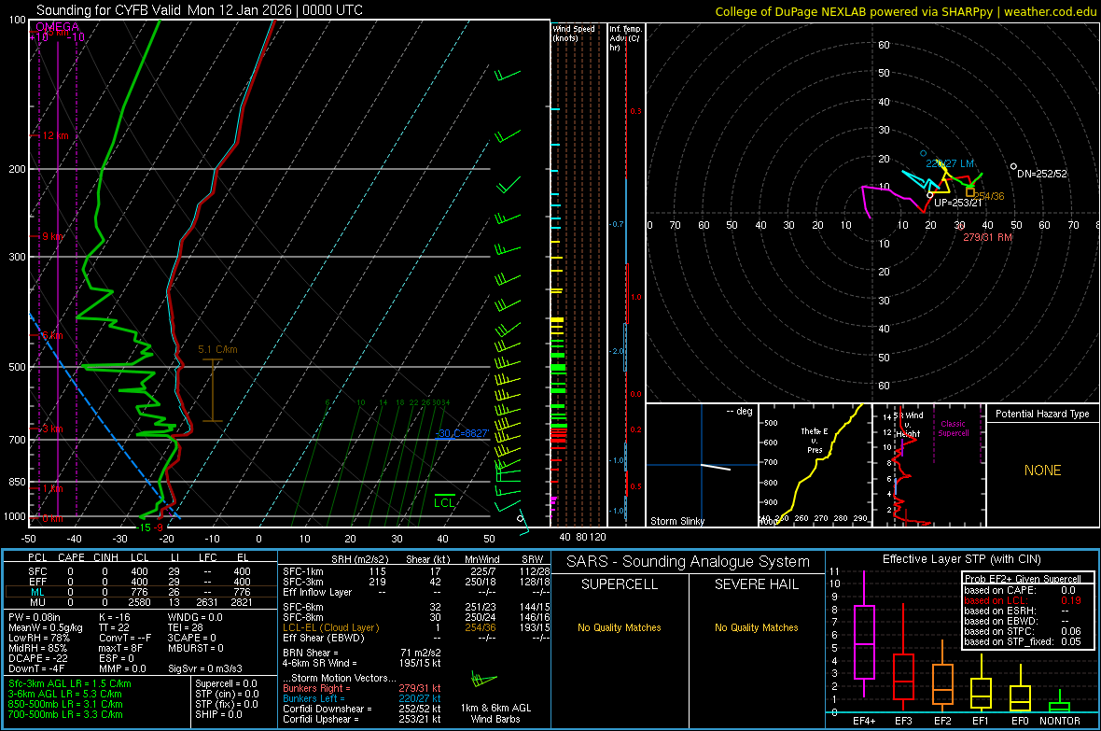Click the 'BRN Shear =' row
Image resolution: width=1101 pixels, height=731 pixels.
click(x=362, y=653)
